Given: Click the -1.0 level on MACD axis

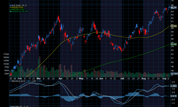Looking at the screenshot, I should pyautogui.click(x=173, y=103).
